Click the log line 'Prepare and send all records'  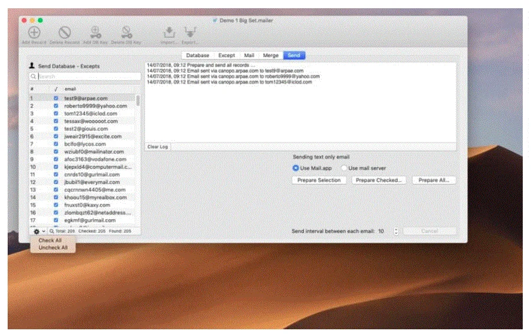[201, 65]
